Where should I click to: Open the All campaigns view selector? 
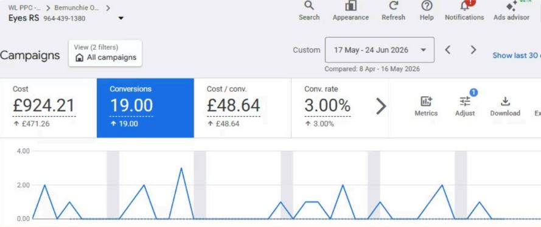point(105,53)
